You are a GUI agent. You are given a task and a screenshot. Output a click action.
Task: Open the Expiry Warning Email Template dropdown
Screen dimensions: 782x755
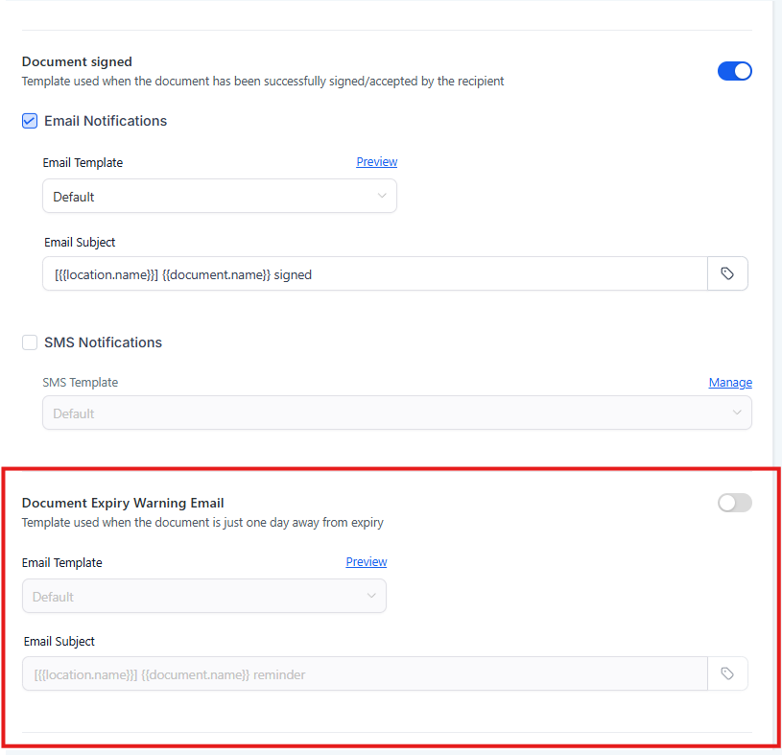tap(203, 597)
